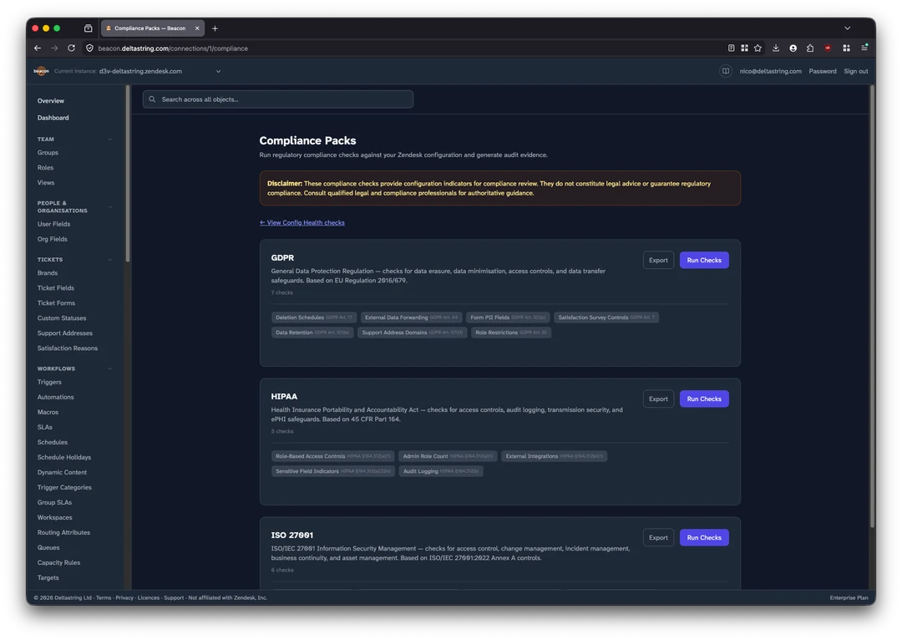Open the tab list chevron at top right
The image size is (902, 640).
[x=848, y=28]
